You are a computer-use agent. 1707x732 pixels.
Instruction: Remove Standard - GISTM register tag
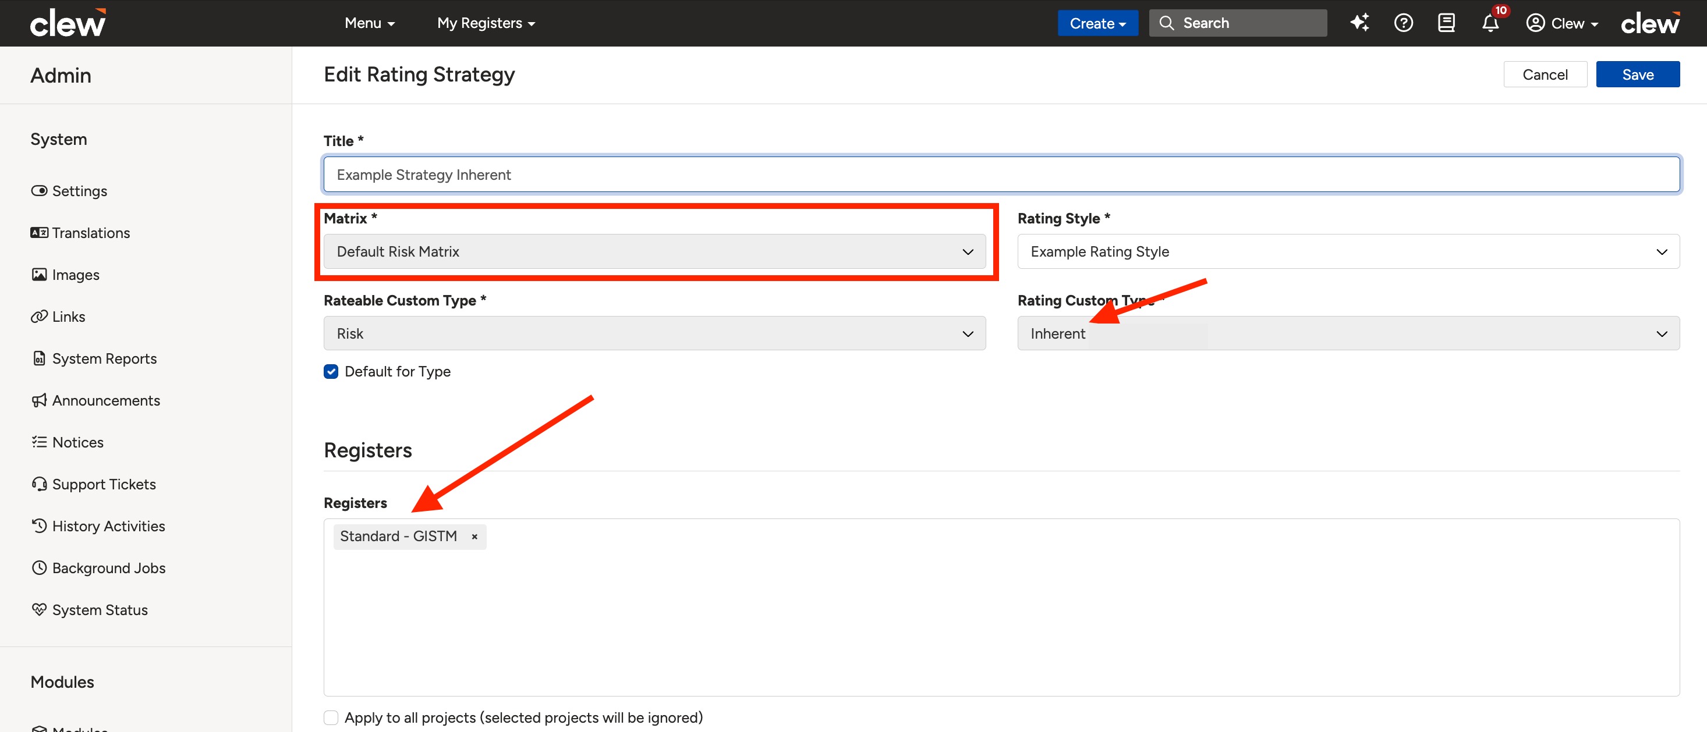coord(474,536)
